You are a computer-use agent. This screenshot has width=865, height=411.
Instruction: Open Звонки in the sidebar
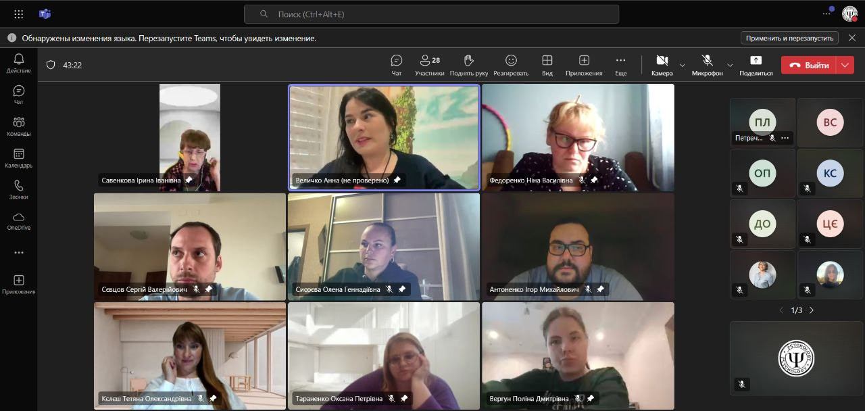point(18,189)
